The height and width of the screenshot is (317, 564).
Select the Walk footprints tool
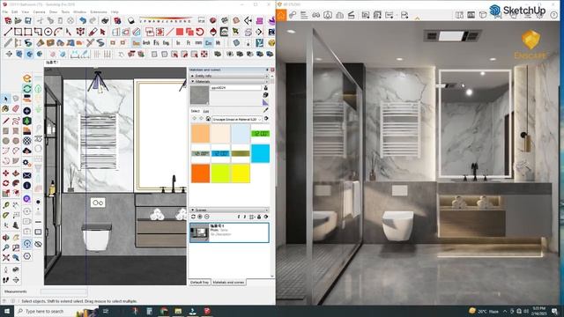point(6,280)
